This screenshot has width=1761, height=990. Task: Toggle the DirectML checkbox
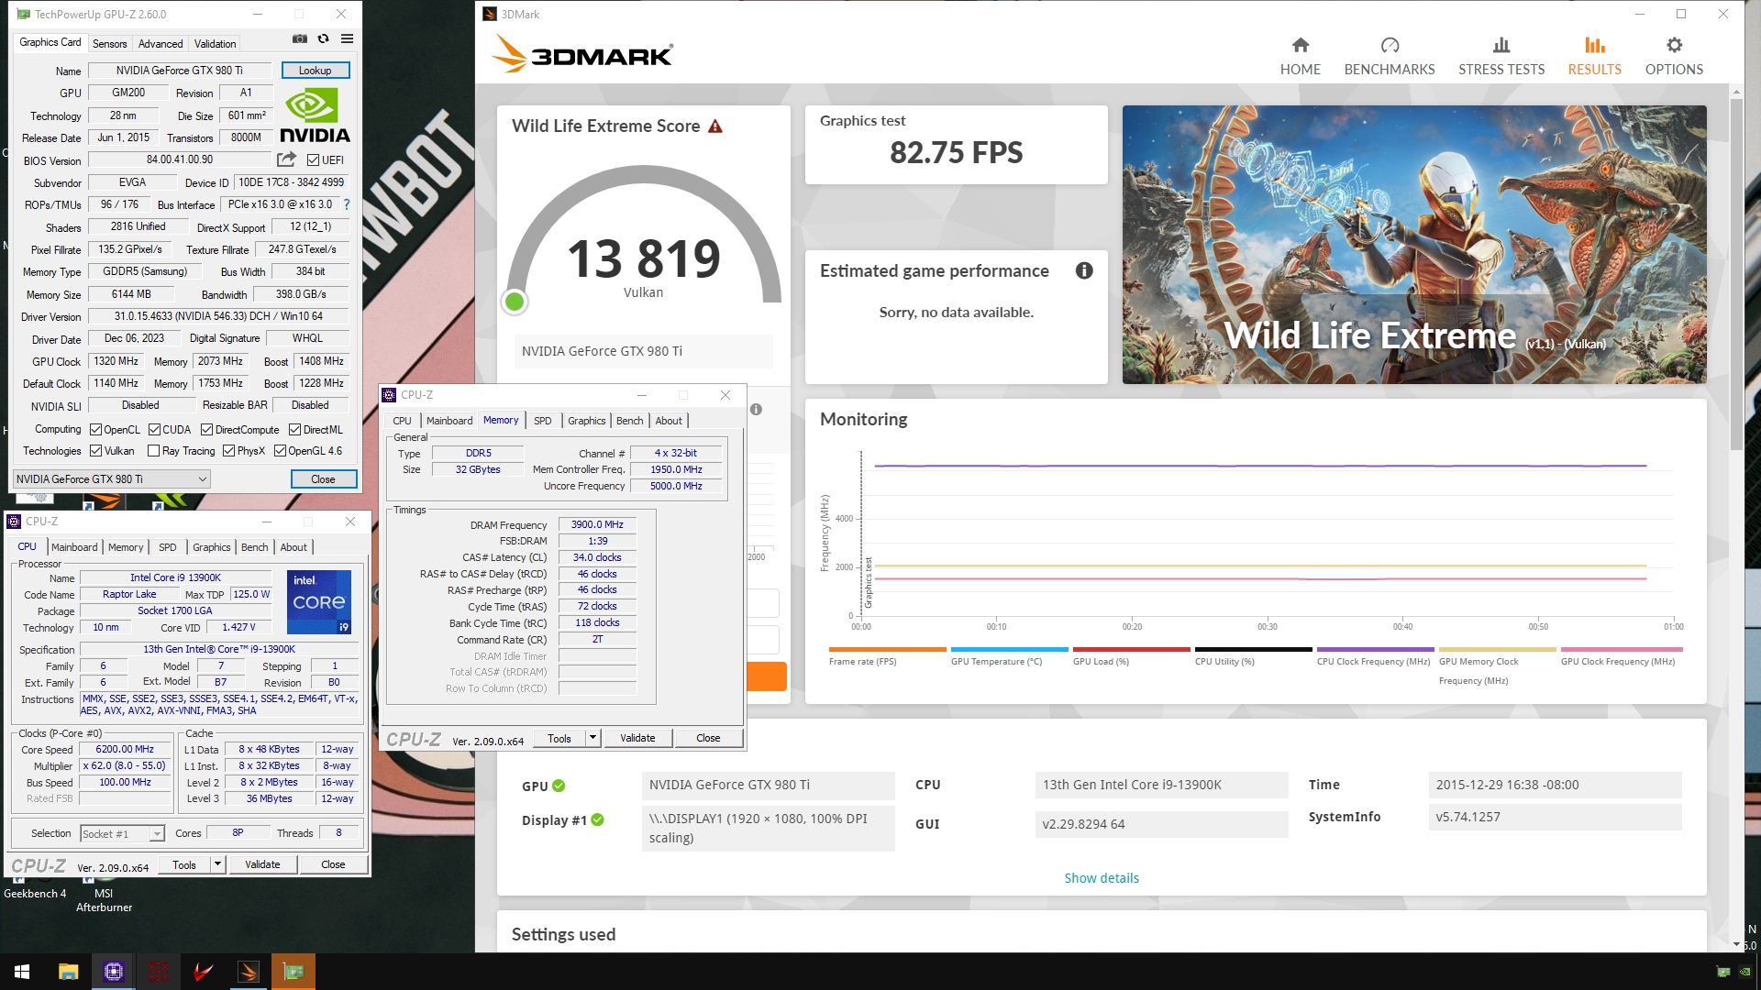coord(294,429)
